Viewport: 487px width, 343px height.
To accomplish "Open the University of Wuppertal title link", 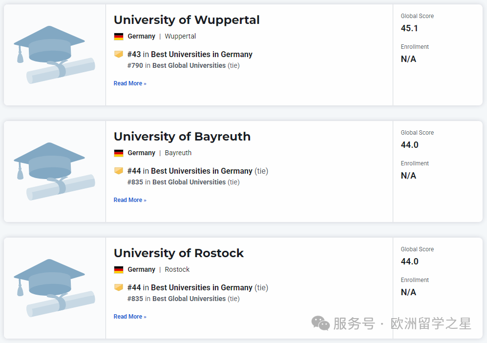I will tap(187, 20).
